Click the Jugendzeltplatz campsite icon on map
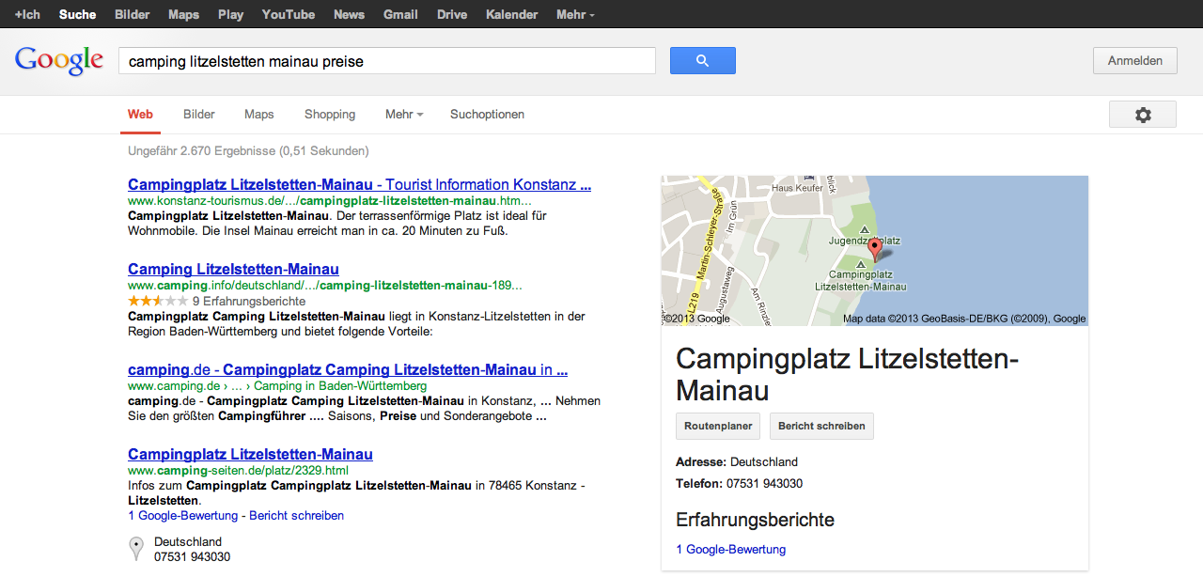Viewport: 1203px width, 577px height. pyautogui.click(x=865, y=229)
